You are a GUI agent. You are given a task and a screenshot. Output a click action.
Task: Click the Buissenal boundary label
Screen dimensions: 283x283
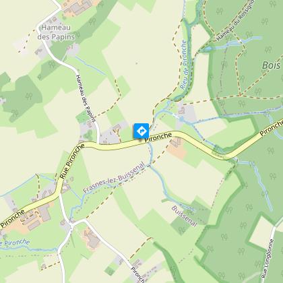coord(185,216)
